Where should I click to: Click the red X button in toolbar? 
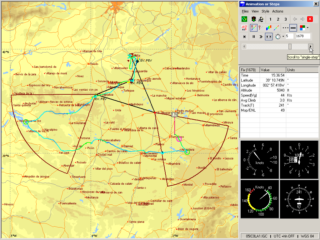pos(310,19)
